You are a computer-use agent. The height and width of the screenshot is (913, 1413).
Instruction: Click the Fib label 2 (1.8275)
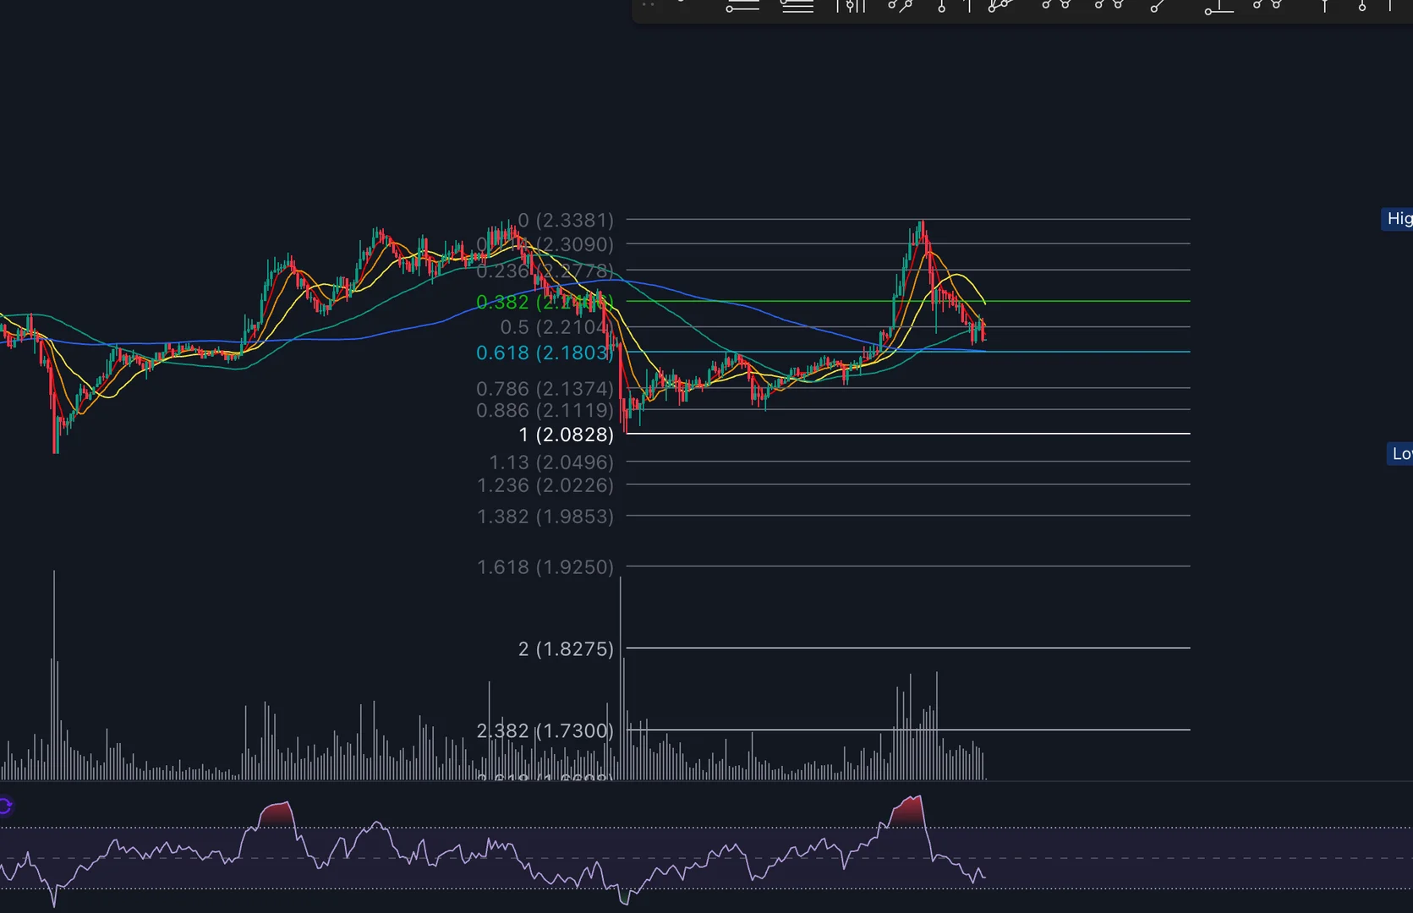point(567,648)
